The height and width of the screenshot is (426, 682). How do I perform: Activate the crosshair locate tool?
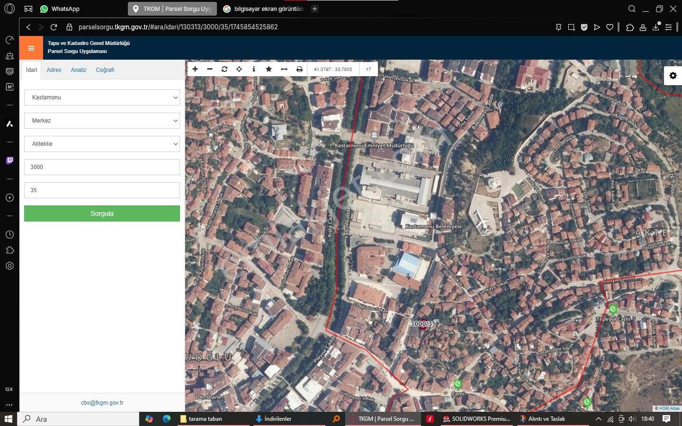tap(239, 69)
